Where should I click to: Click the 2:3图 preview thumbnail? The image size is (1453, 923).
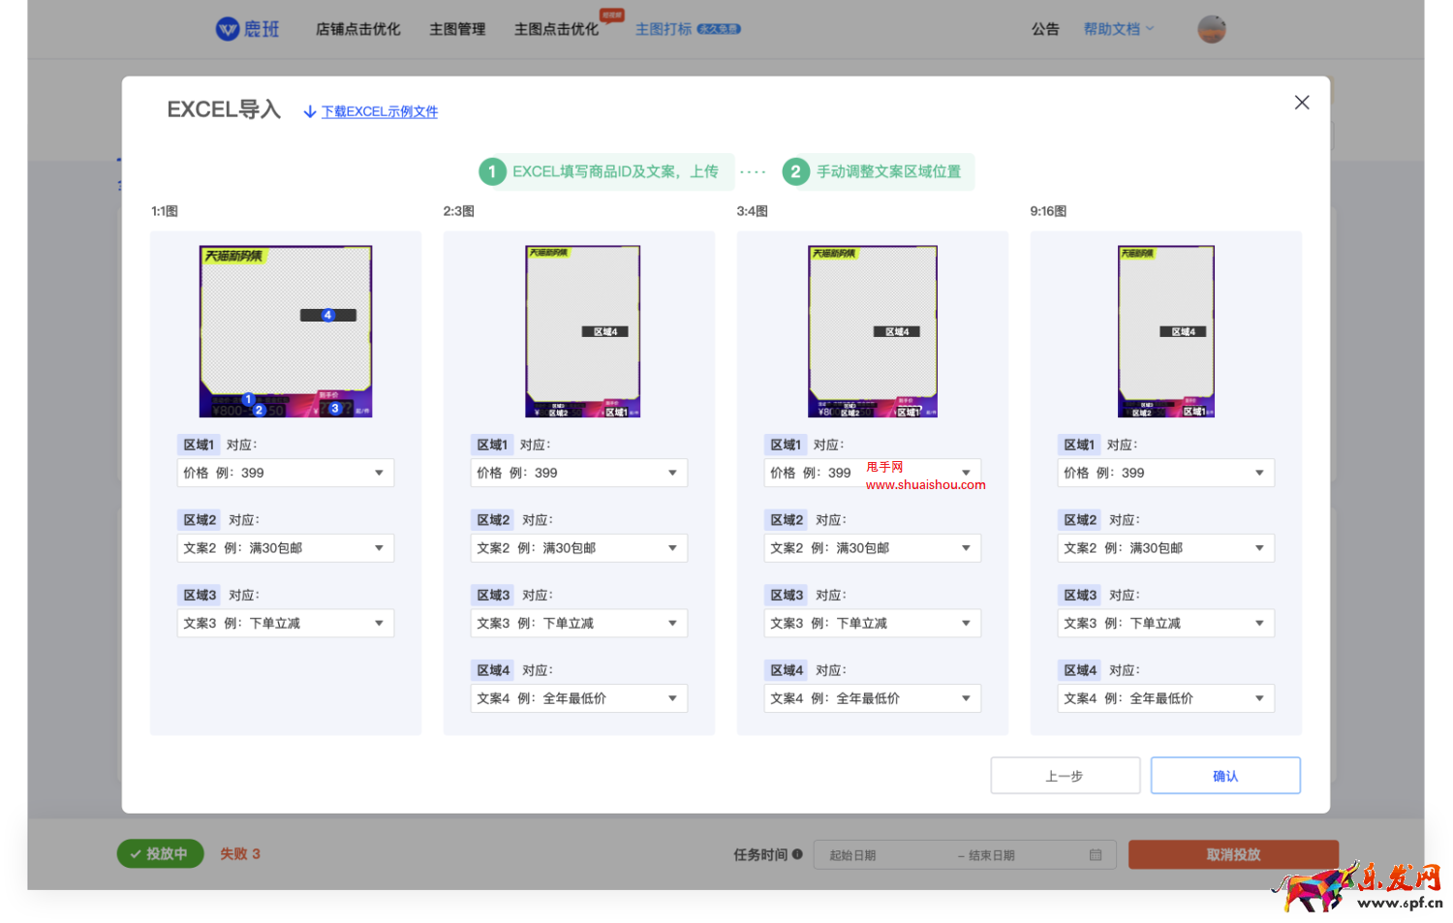[x=583, y=331]
